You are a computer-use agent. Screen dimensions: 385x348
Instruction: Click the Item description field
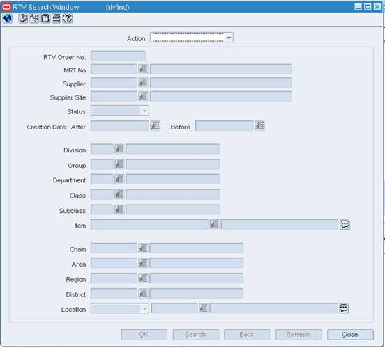click(x=280, y=224)
